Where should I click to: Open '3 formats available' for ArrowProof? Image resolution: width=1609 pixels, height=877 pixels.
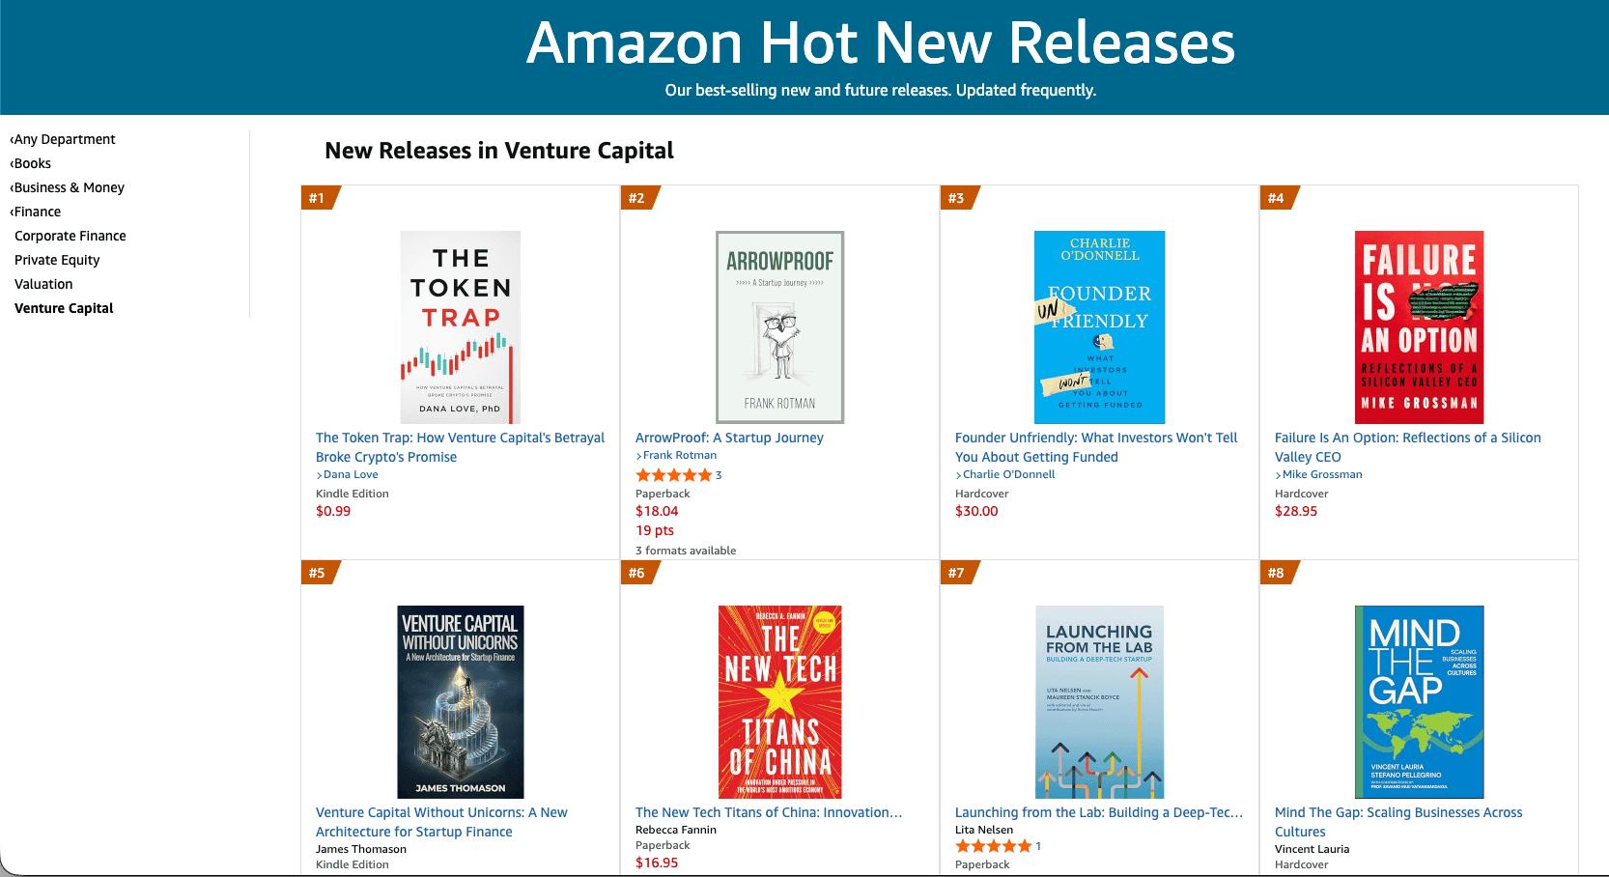click(685, 550)
